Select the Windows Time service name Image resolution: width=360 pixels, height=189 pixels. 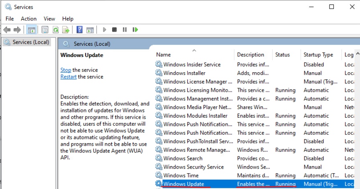point(181,175)
